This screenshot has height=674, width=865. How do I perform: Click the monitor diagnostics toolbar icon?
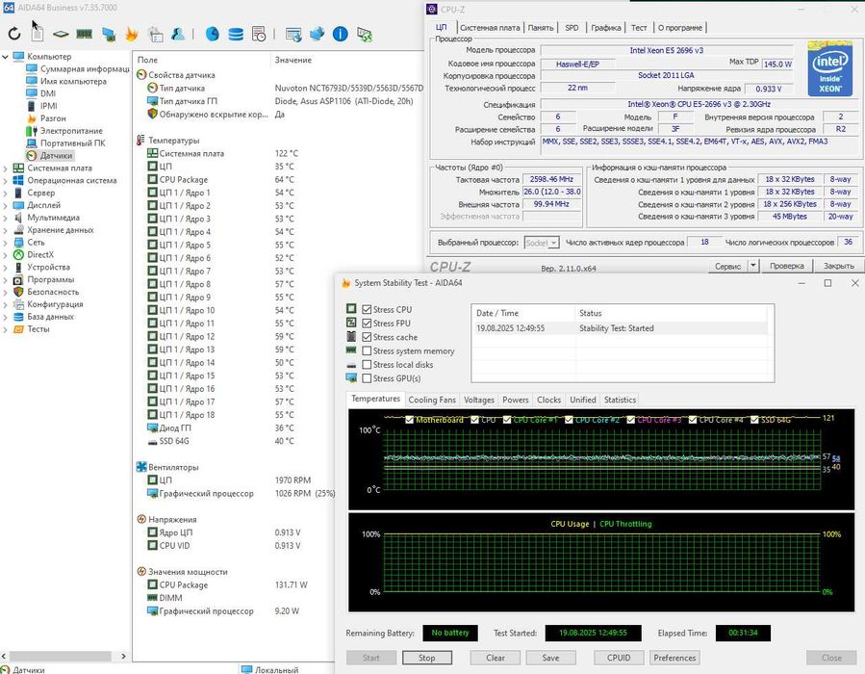click(109, 35)
